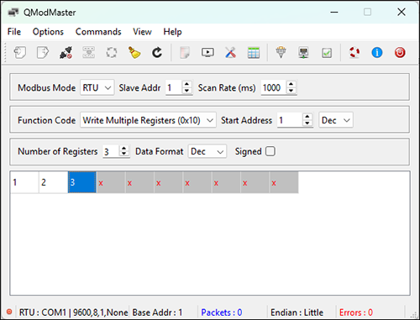Click the "Base Addr : 1" status text
Viewport: 420px width, 320px height.
157,312
